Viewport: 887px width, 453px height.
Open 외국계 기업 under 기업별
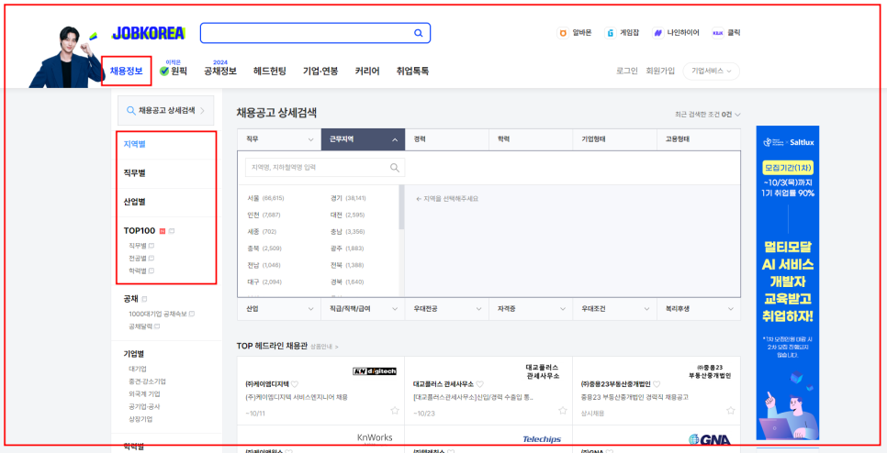click(144, 394)
